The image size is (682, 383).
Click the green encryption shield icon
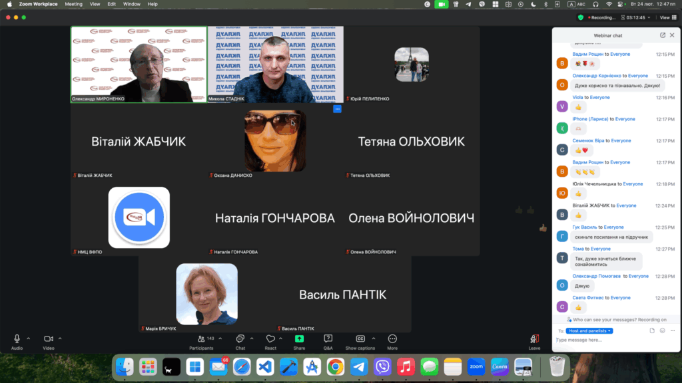point(581,18)
